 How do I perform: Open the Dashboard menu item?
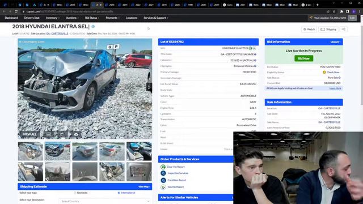(11, 18)
